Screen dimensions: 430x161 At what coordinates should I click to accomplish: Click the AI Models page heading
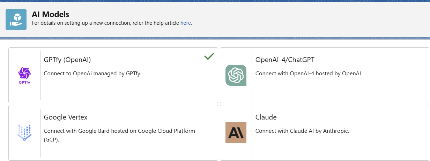50,15
